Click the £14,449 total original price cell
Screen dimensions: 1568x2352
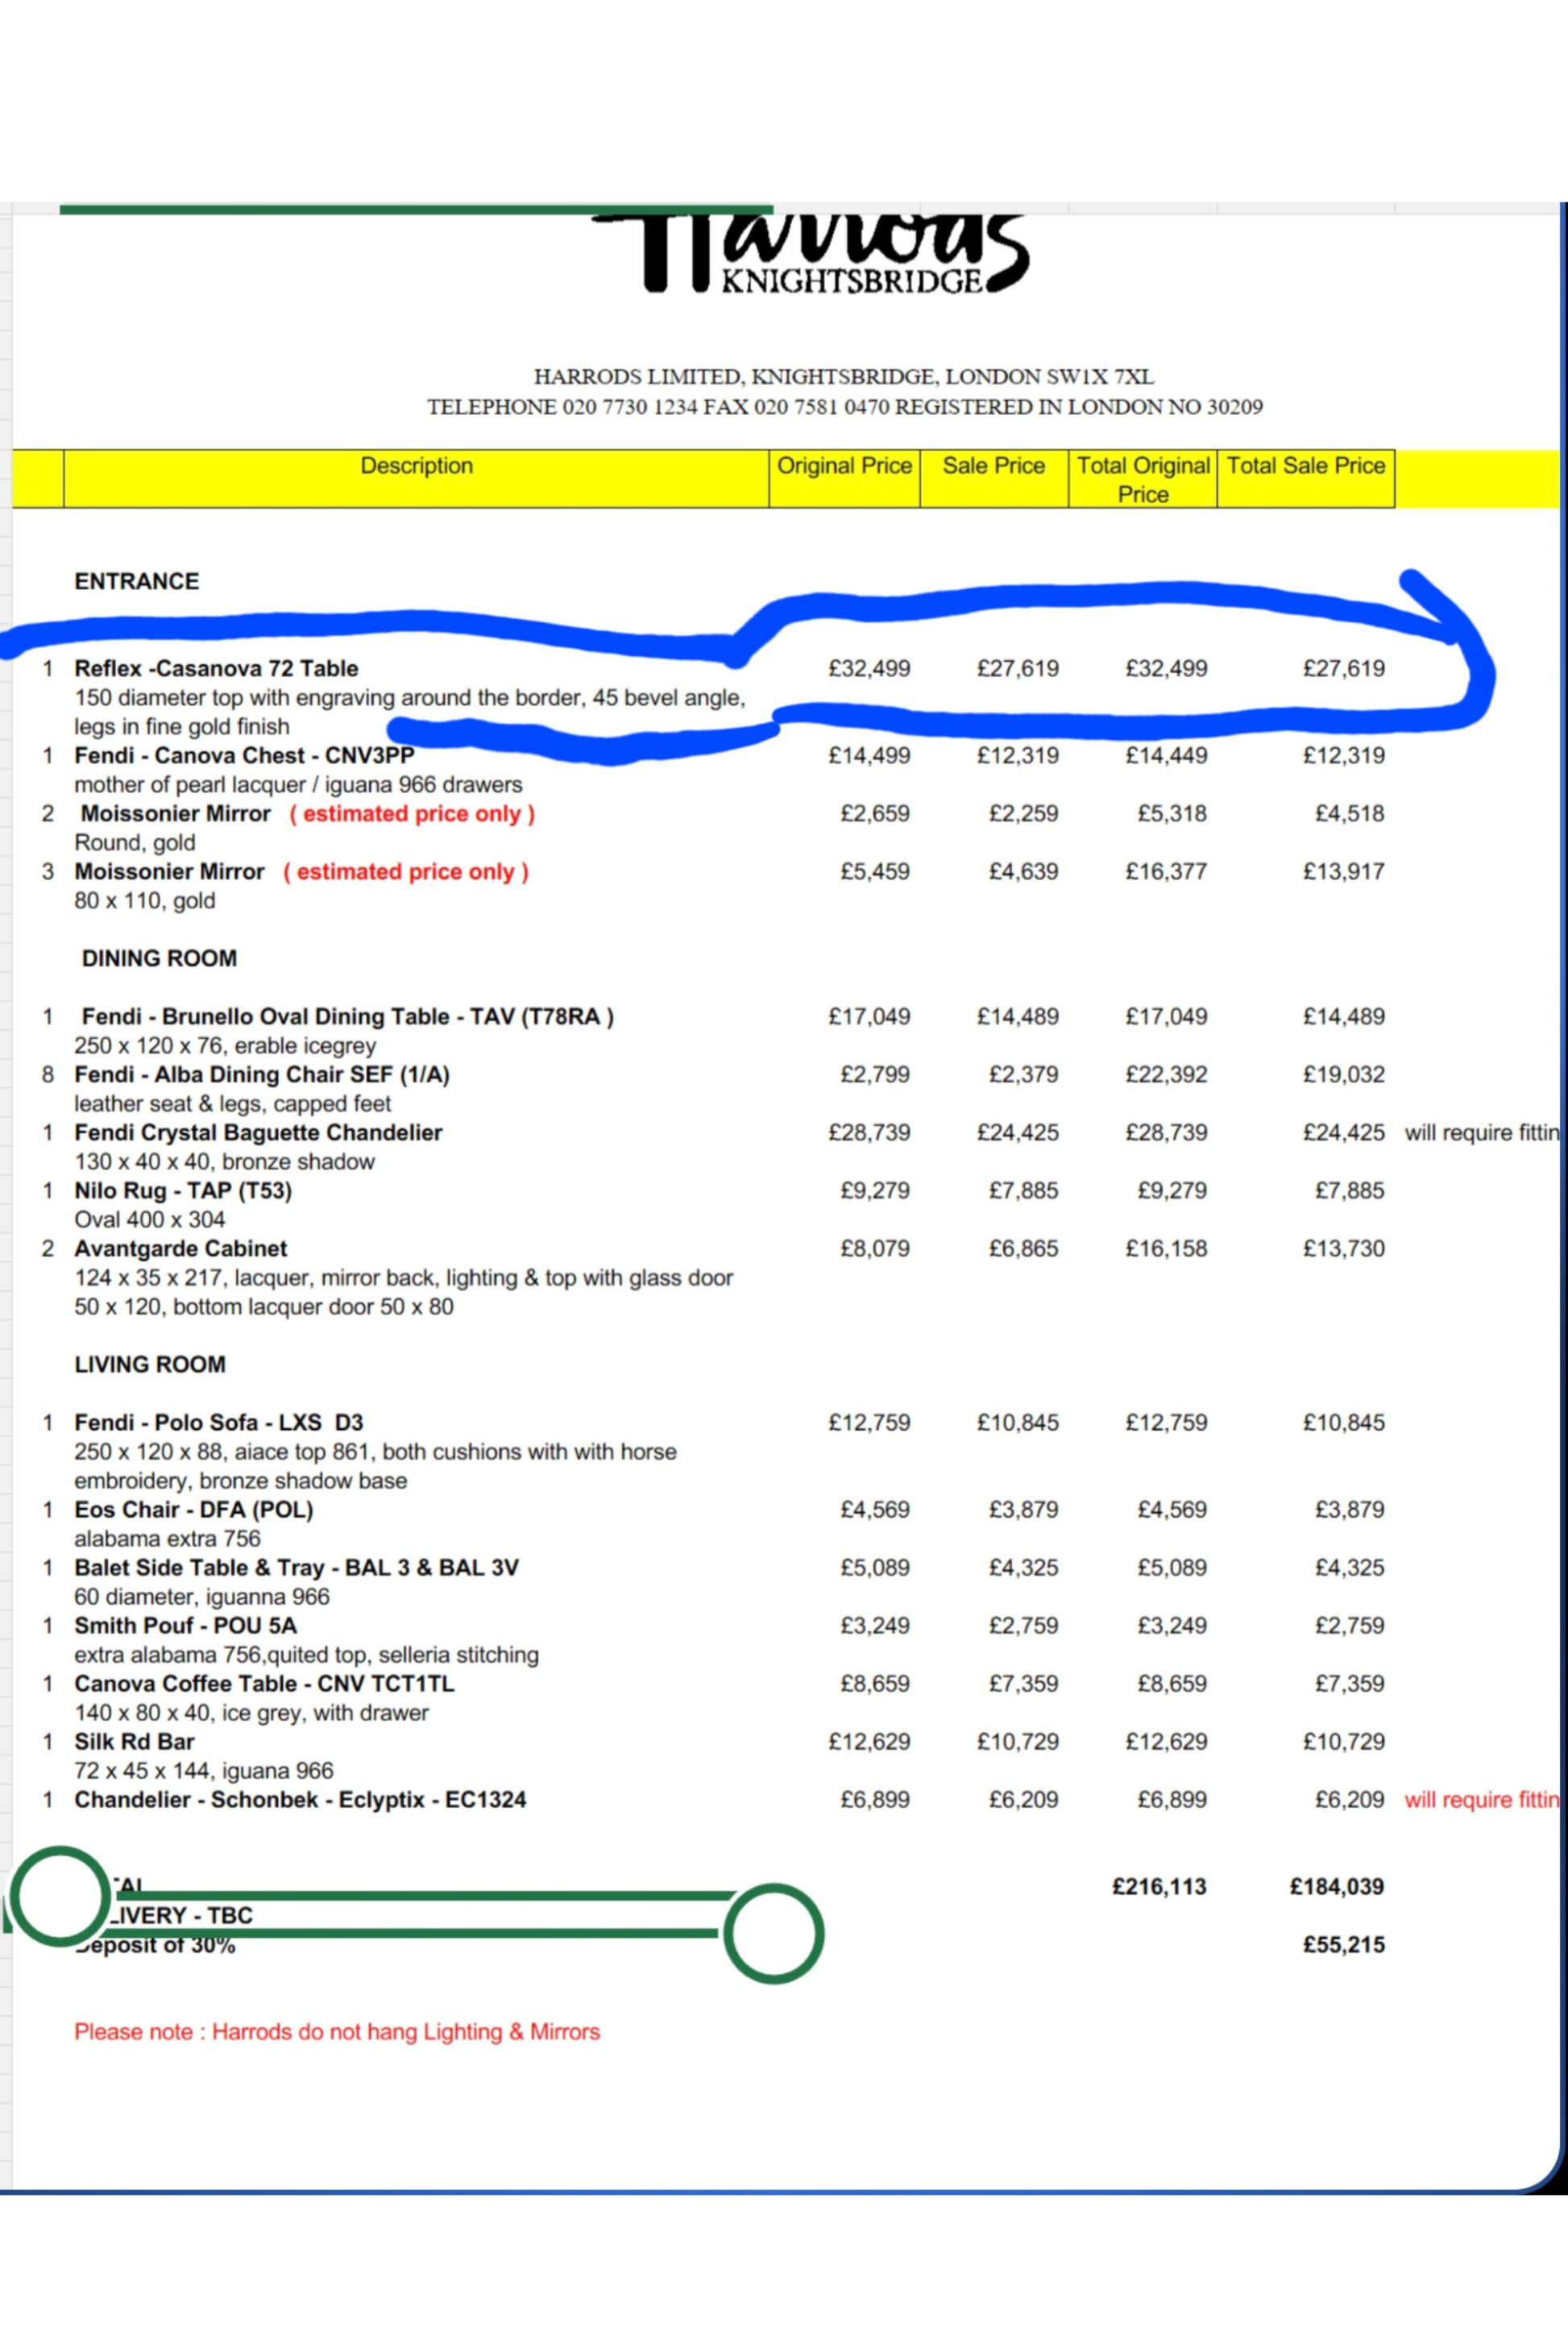point(1166,755)
